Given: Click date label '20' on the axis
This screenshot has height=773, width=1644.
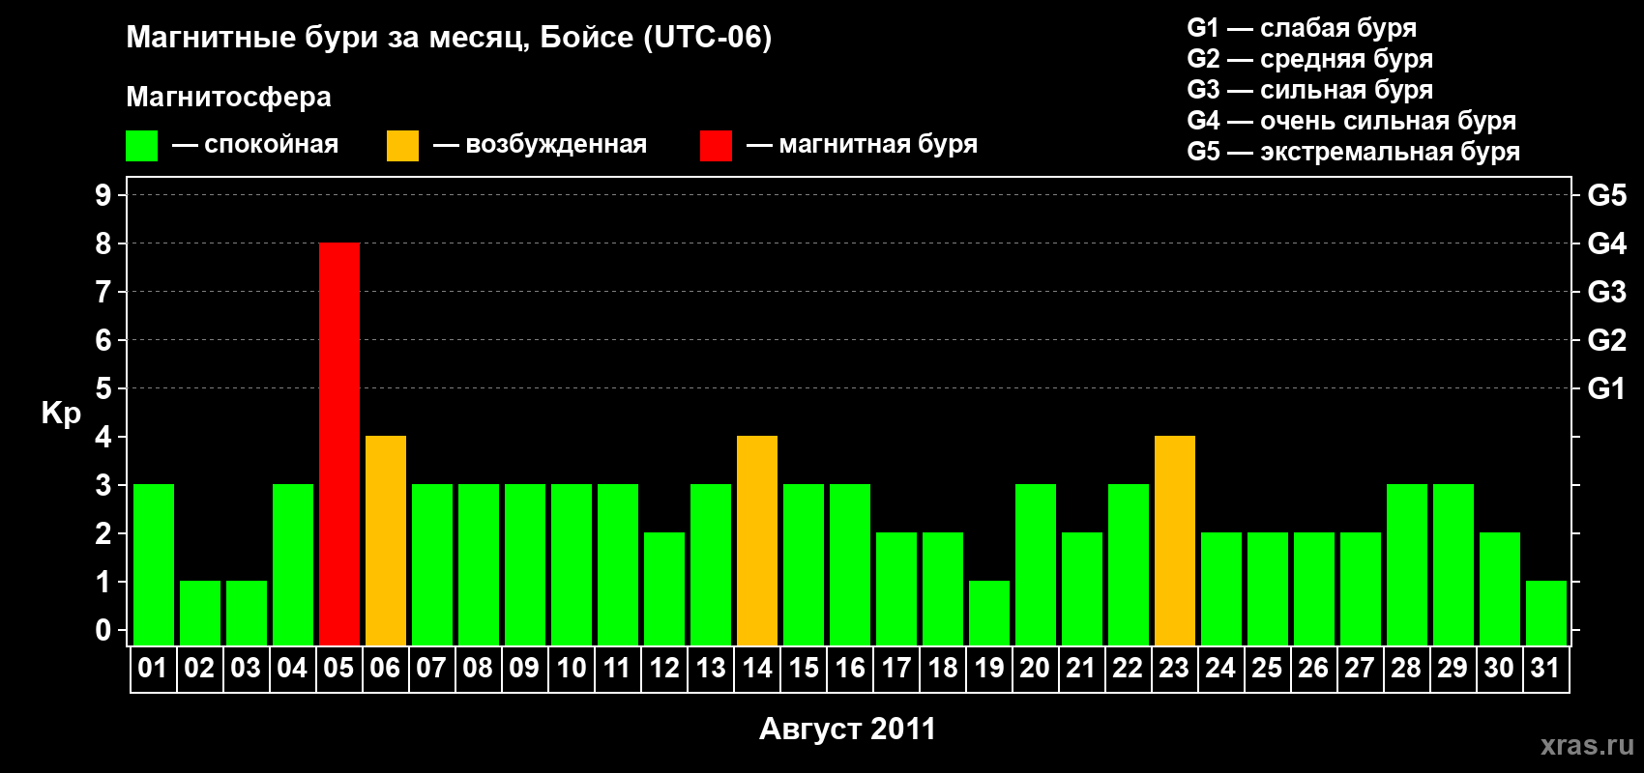Looking at the screenshot, I should pyautogui.click(x=1035, y=668).
